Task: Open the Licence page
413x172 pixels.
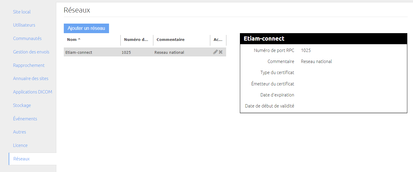Action: 20,145
